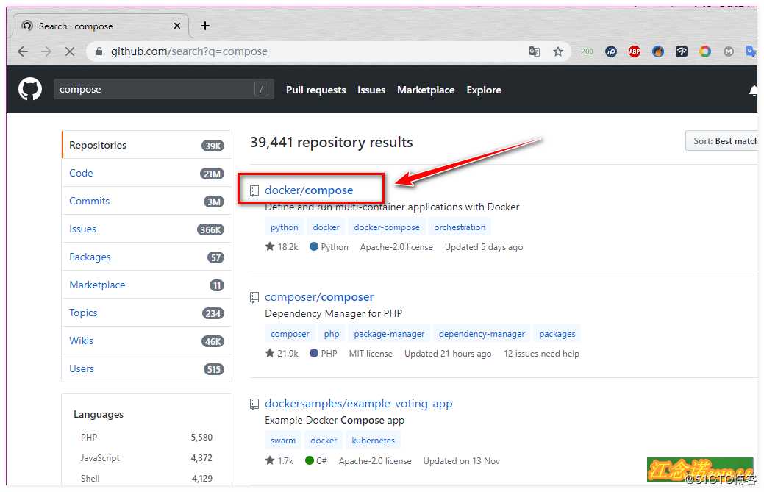The width and height of the screenshot is (764, 492).
Task: Open notifications bell in GitHub header
Action: coord(753,90)
